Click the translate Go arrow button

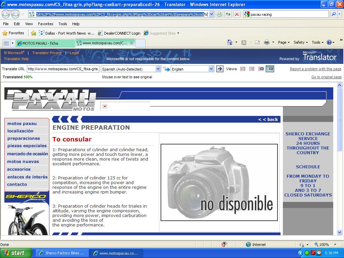pos(220,69)
